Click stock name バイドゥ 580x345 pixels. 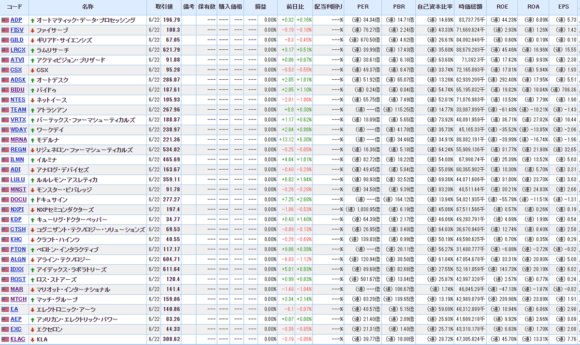[47, 90]
